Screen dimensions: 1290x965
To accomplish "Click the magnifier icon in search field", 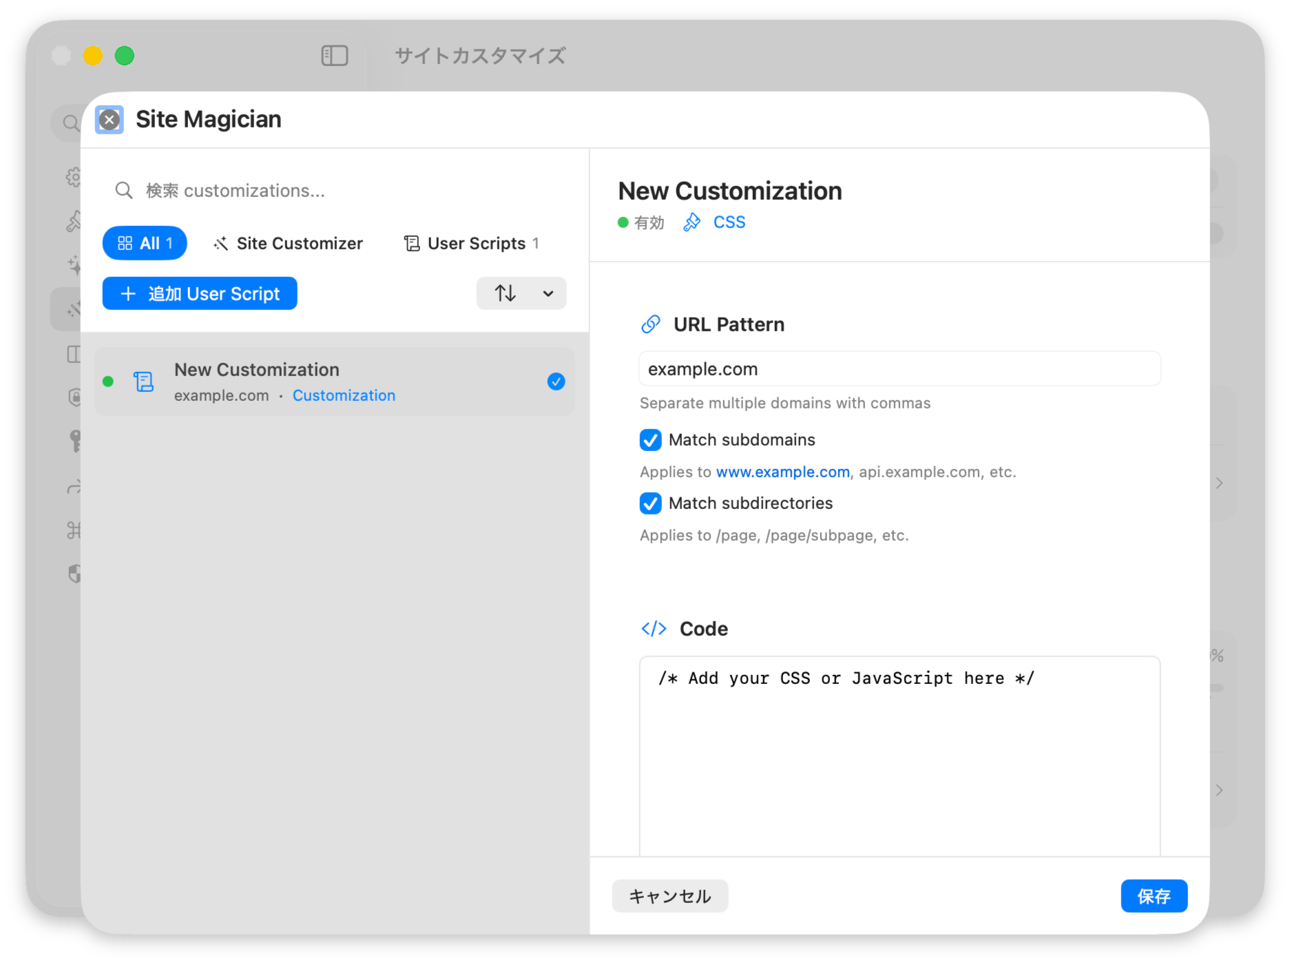I will (124, 191).
